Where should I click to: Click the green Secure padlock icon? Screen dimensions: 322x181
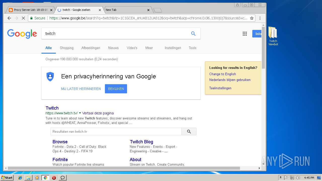pyautogui.click(x=31, y=18)
